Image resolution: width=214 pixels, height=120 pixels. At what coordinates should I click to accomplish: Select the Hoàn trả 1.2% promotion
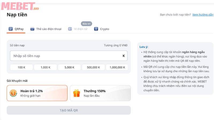pyautogui.click(x=37, y=93)
